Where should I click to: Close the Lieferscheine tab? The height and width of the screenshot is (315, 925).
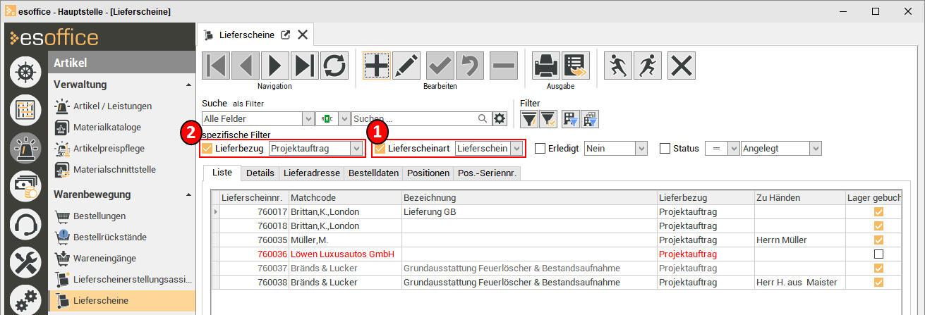(x=303, y=35)
